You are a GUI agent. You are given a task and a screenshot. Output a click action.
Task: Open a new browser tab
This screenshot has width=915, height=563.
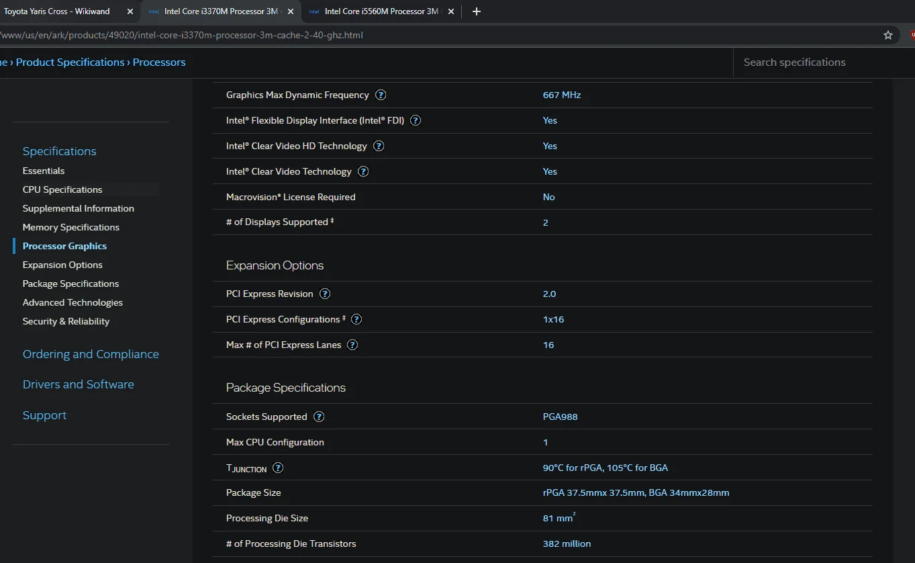click(477, 11)
